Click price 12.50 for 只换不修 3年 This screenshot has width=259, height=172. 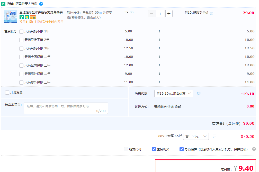pyautogui.click(x=129, y=48)
